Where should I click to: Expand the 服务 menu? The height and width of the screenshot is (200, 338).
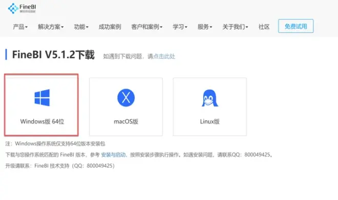(205, 27)
